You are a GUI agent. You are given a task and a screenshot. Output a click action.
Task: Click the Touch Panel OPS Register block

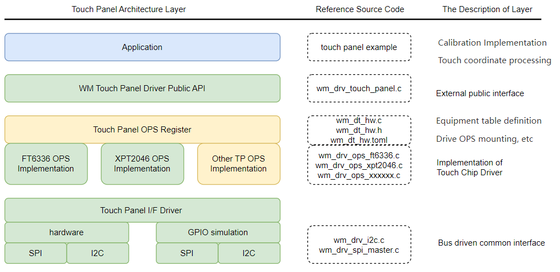coord(142,129)
